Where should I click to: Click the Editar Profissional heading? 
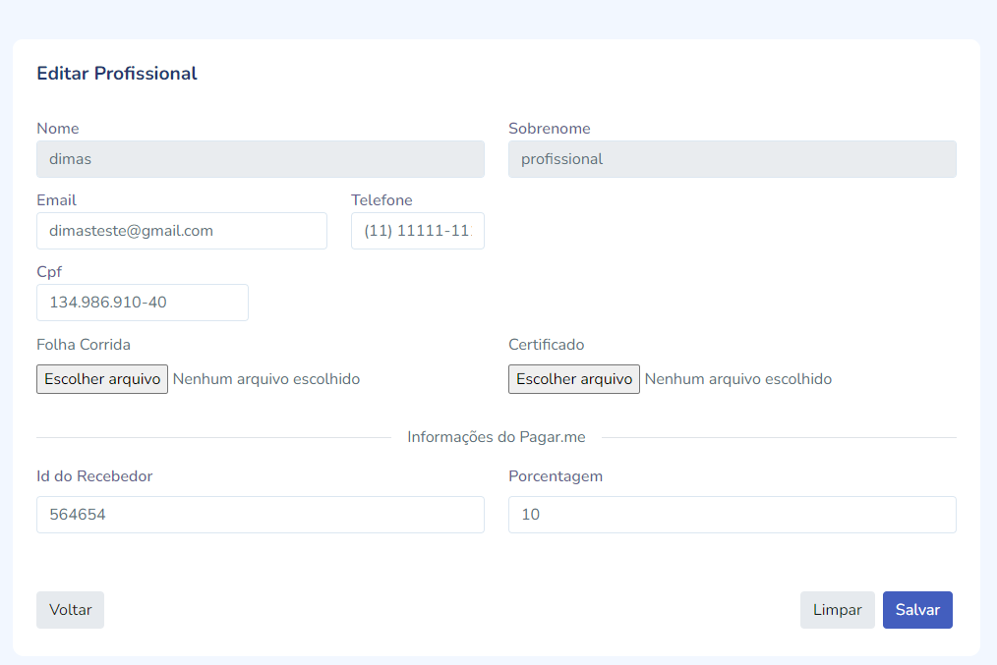coord(117,74)
